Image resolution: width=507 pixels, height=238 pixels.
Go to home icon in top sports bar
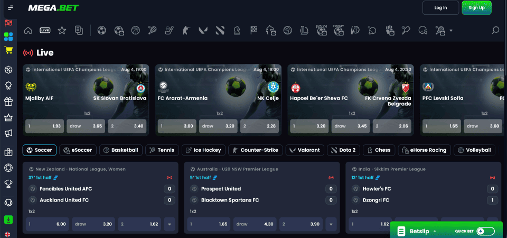point(28,31)
